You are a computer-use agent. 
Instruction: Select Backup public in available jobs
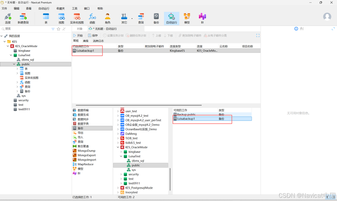tap(212, 114)
